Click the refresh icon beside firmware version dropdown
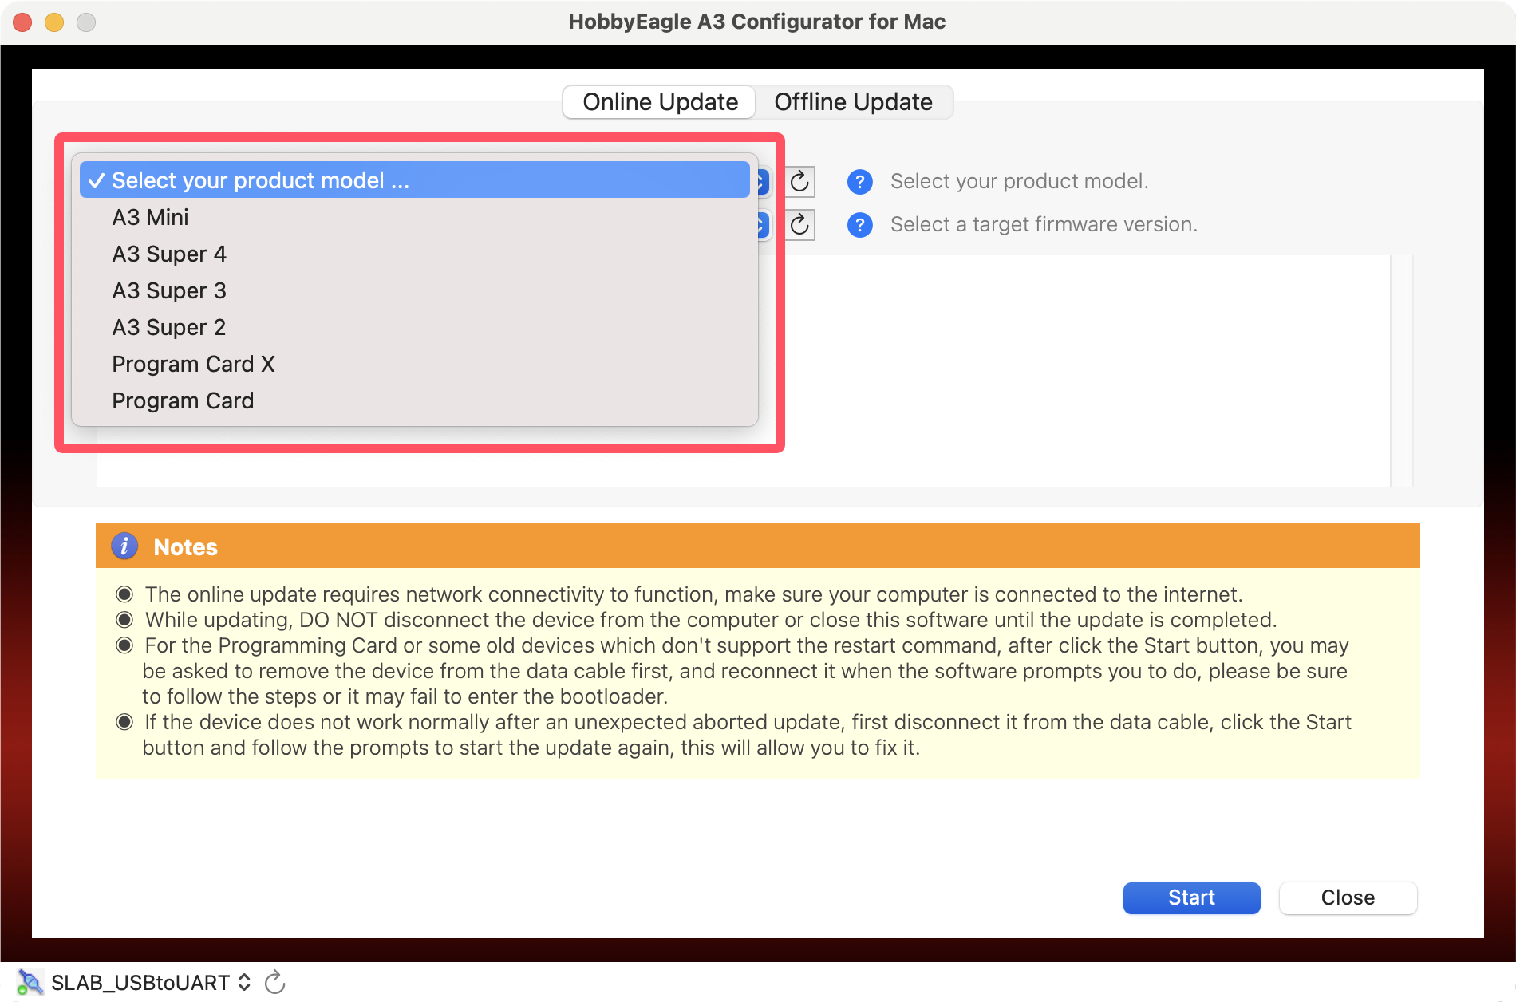1516x1002 pixels. coord(799,225)
